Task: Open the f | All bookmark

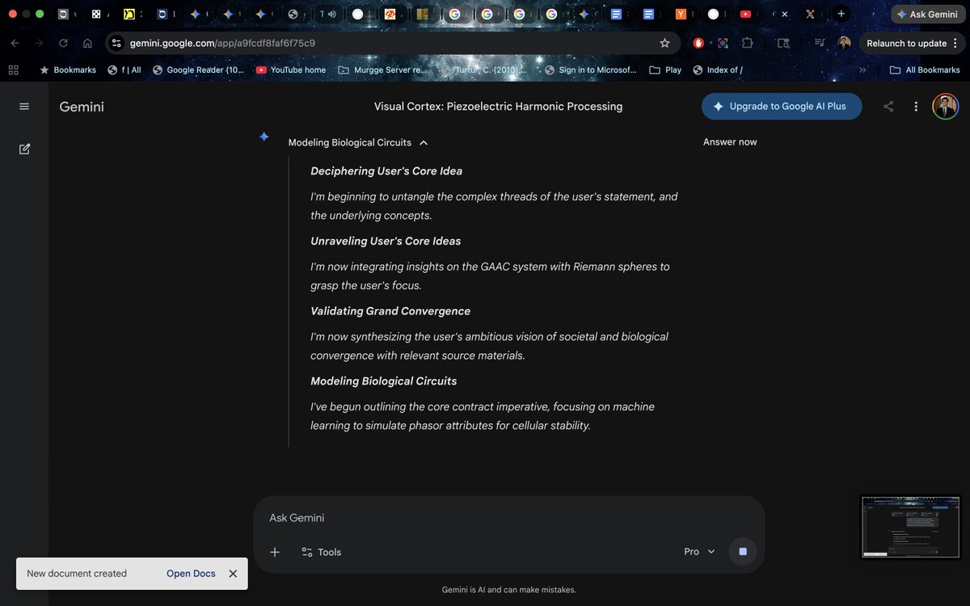Action: [124, 70]
